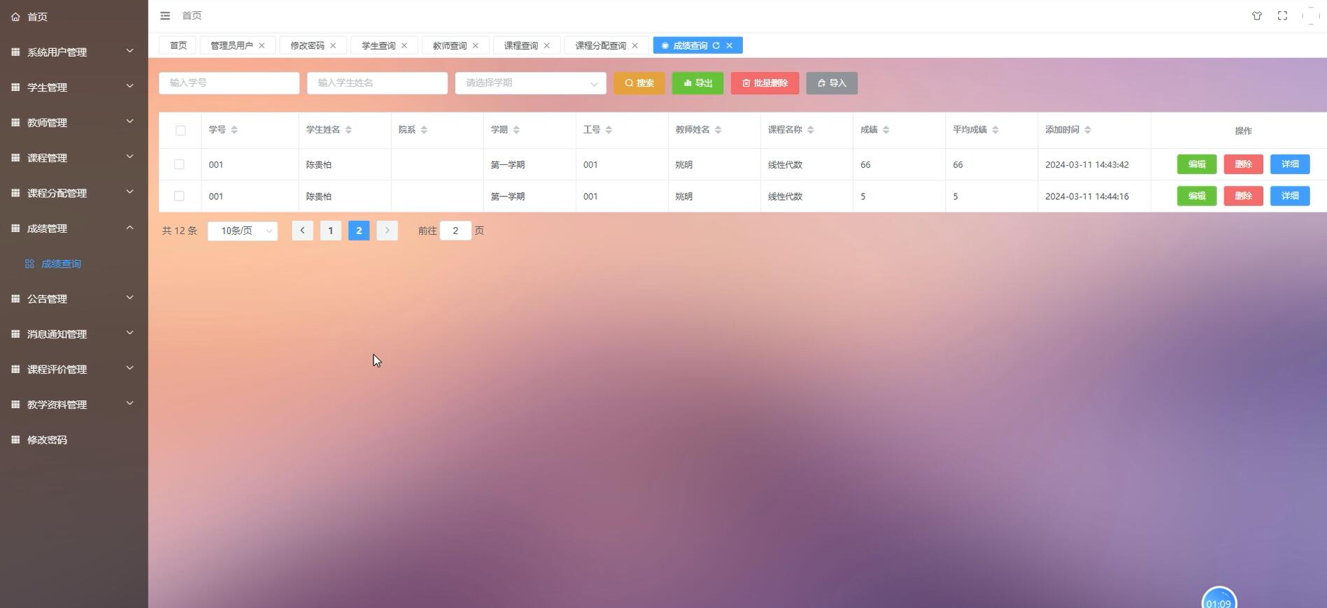Close the 课程分配查询 tab

[x=635, y=45]
